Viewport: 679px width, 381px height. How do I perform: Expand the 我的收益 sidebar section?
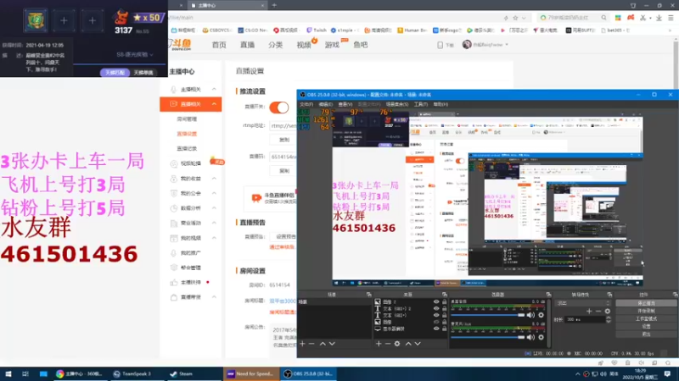click(x=214, y=179)
